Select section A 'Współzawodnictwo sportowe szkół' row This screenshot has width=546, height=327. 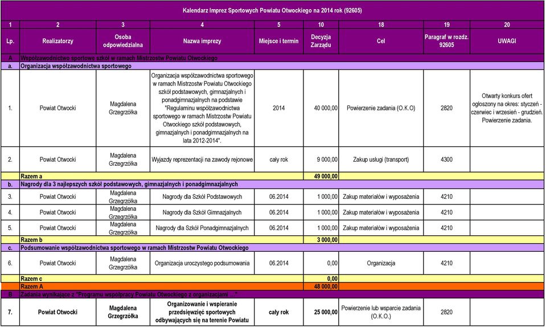[272, 58]
